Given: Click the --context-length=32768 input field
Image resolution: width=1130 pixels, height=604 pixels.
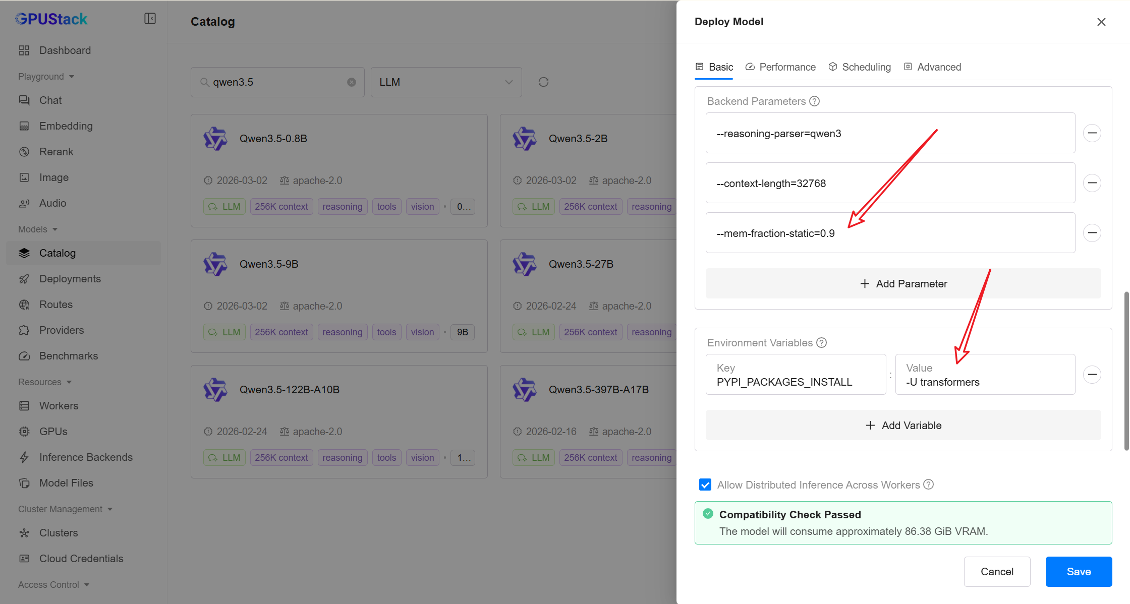Looking at the screenshot, I should tap(890, 184).
